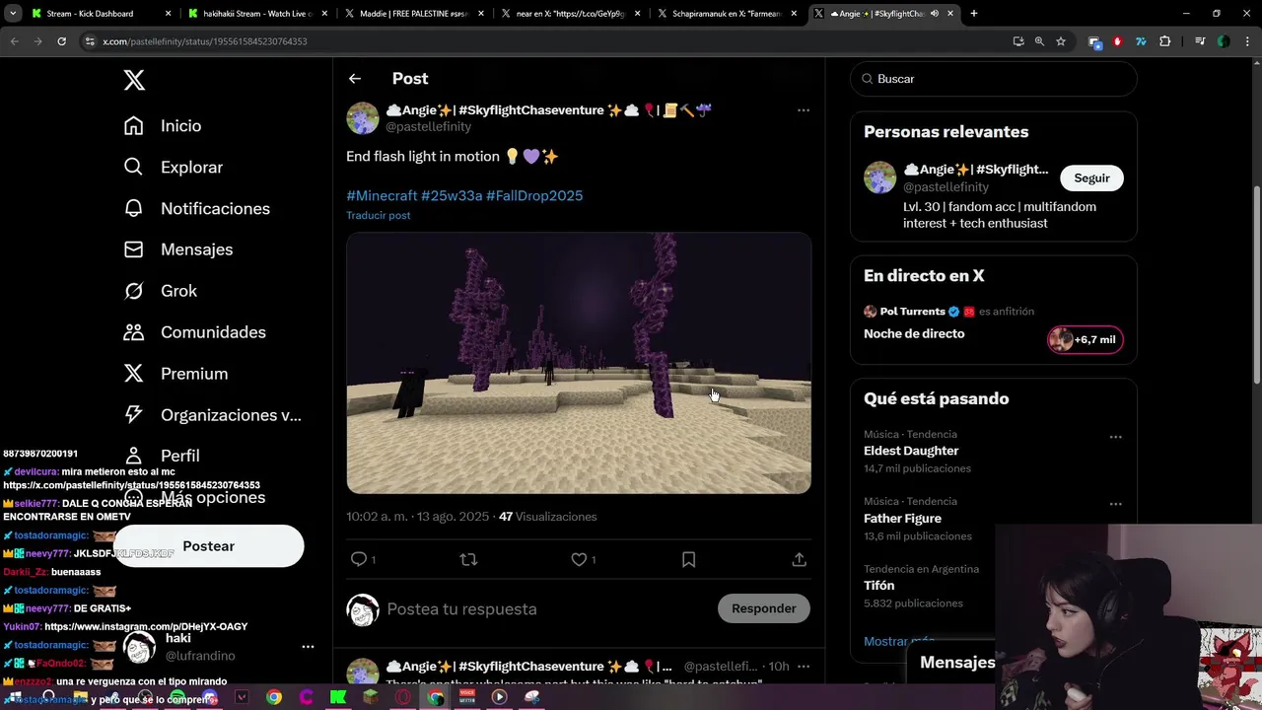Click the Postear button
This screenshot has width=1262, height=710.
pos(208,546)
